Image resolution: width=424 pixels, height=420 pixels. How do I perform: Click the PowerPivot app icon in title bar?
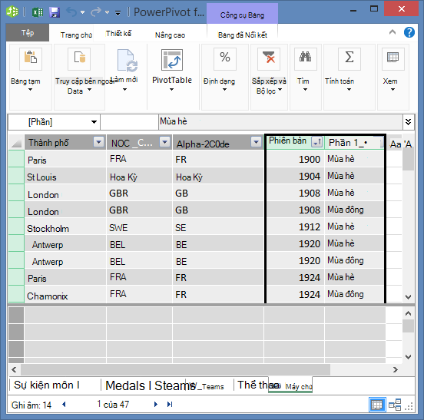coord(12,12)
